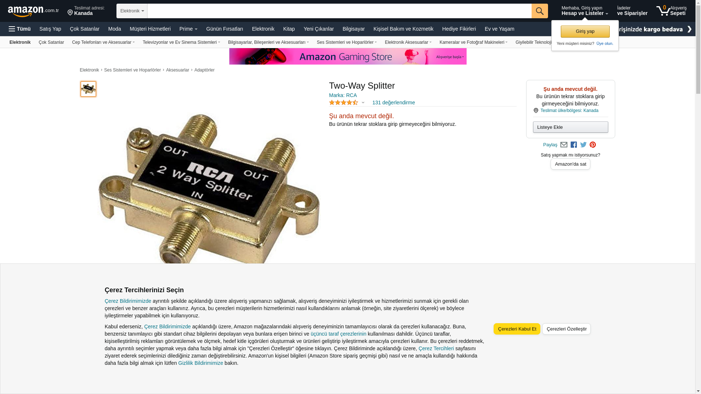Open the Tümü hamburger menu
701x394 pixels.
click(20, 29)
